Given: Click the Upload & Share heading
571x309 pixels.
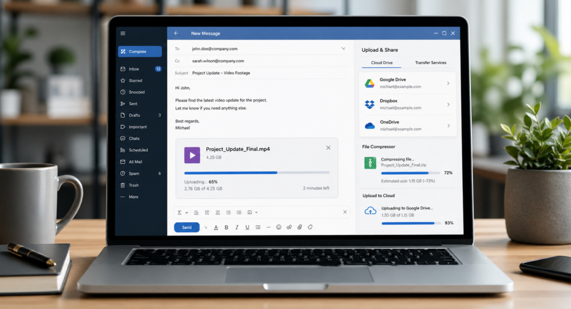Looking at the screenshot, I should (379, 50).
